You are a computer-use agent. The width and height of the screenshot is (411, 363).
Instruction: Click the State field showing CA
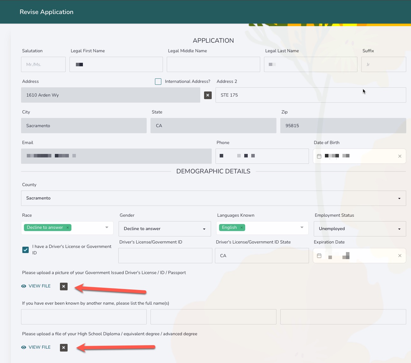pos(213,126)
